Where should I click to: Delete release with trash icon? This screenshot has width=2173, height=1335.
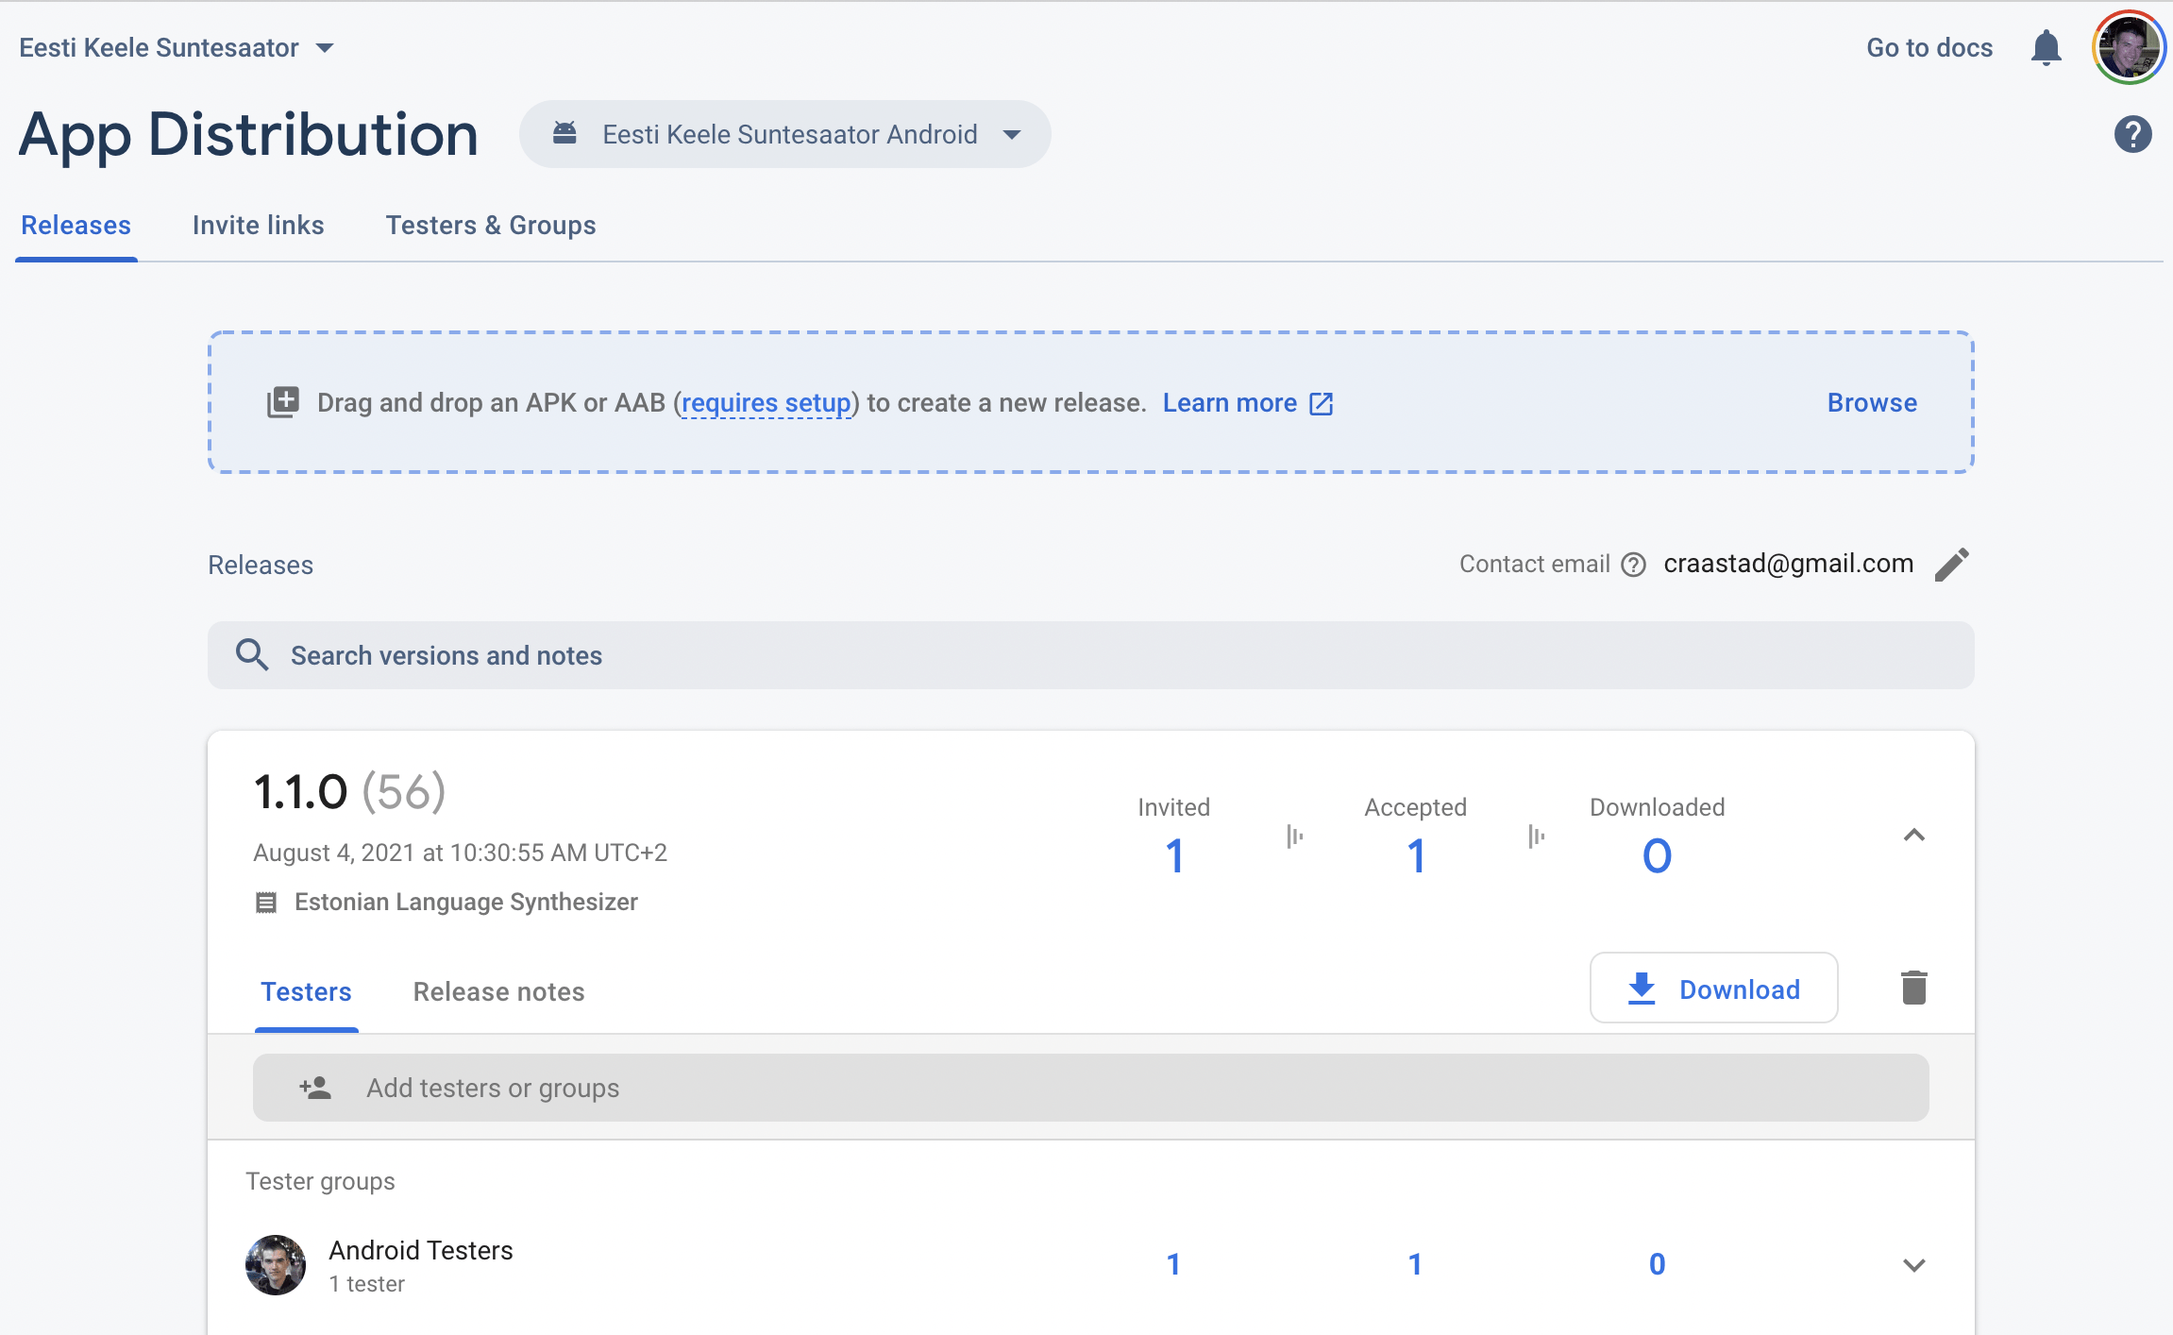pyautogui.click(x=1913, y=988)
